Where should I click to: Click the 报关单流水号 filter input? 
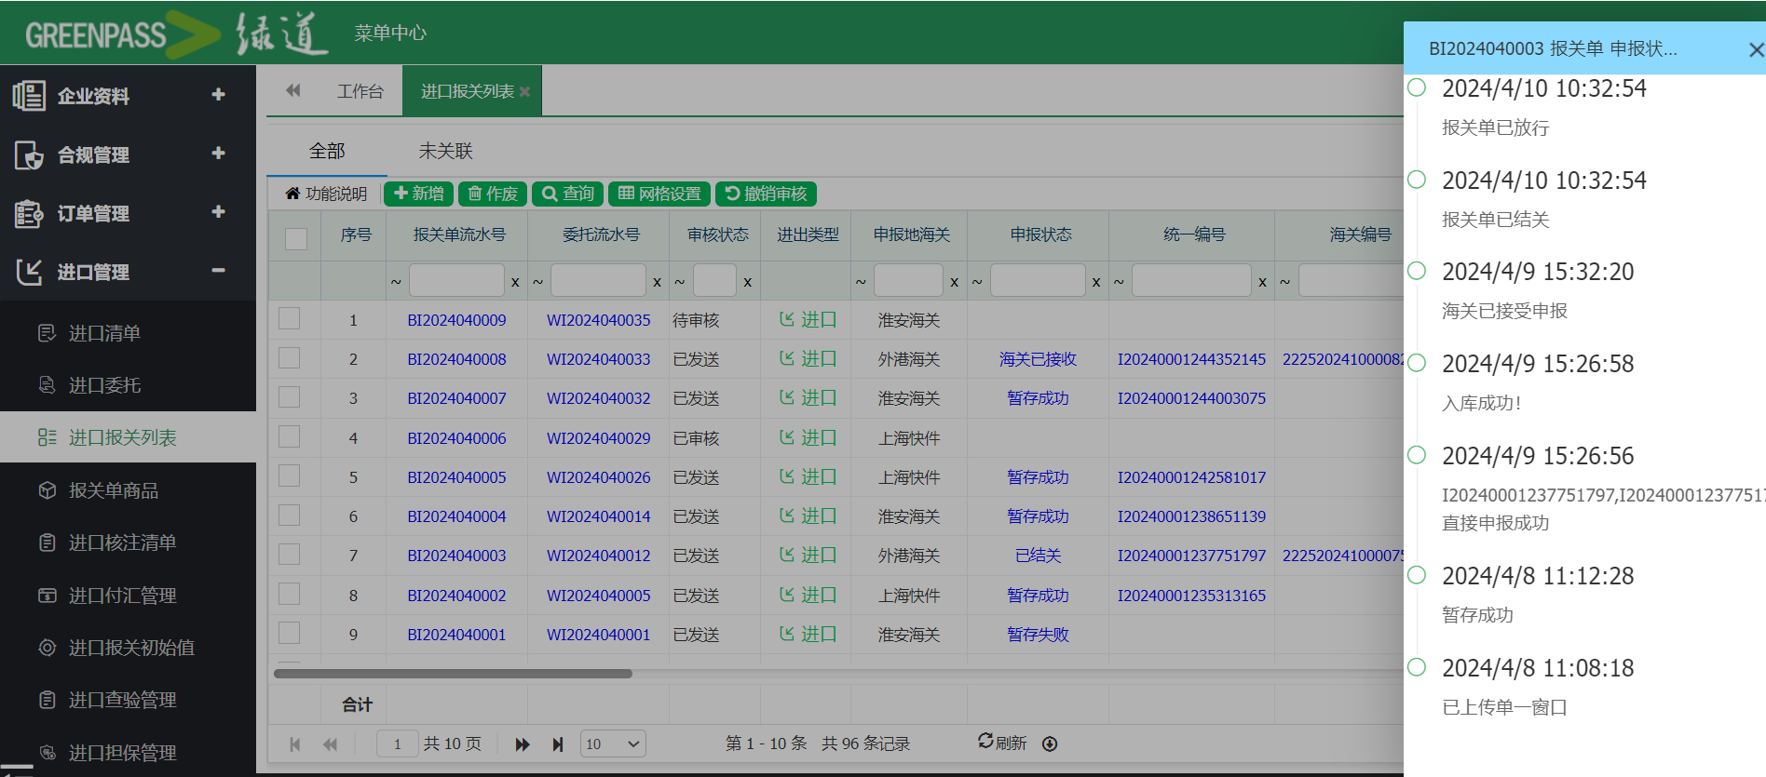(456, 280)
